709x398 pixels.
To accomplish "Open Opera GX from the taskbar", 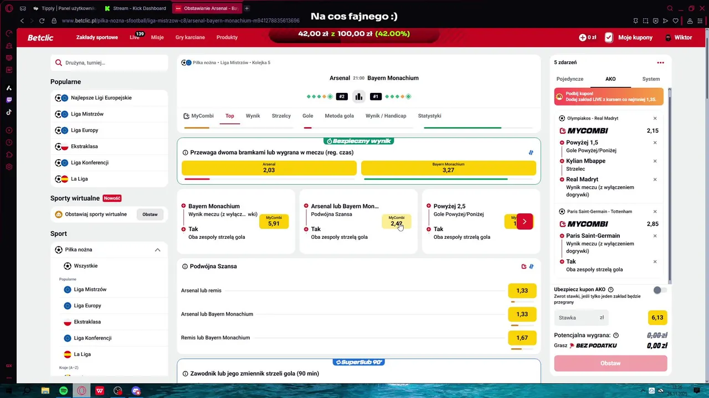I will click(x=81, y=391).
